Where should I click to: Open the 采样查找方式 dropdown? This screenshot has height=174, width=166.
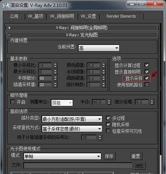point(72,129)
